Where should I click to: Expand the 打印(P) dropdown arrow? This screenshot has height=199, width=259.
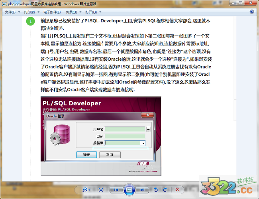point(39,12)
